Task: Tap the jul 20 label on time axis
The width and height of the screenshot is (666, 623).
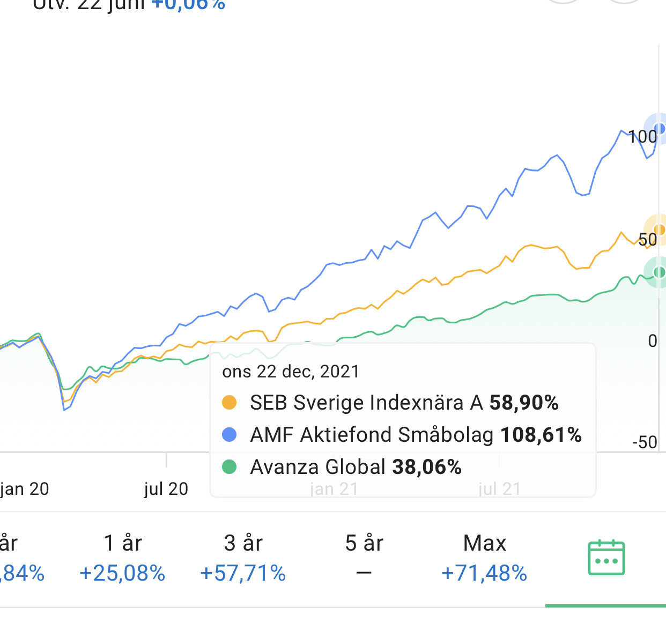Action: [166, 489]
